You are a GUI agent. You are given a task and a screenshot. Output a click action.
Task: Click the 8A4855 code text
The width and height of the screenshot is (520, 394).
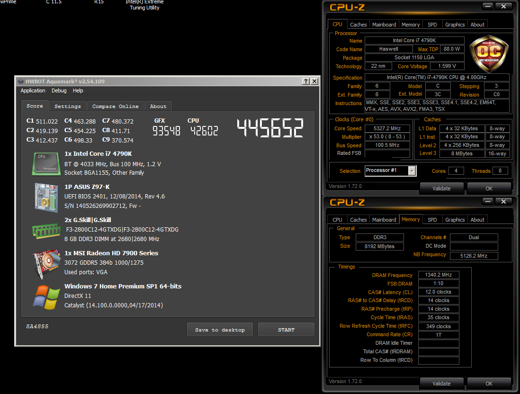(37, 326)
